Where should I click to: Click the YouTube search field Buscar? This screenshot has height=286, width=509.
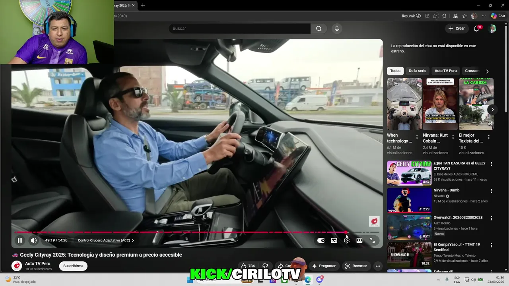(x=239, y=29)
